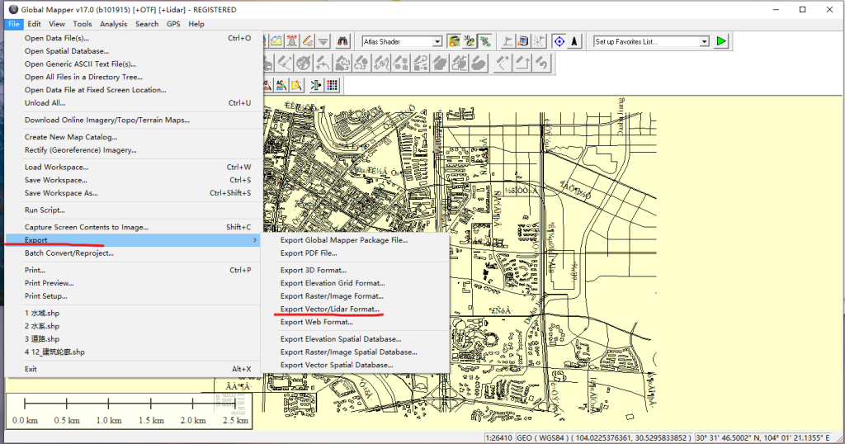Click the north arrow toolbar icon

click(574, 41)
